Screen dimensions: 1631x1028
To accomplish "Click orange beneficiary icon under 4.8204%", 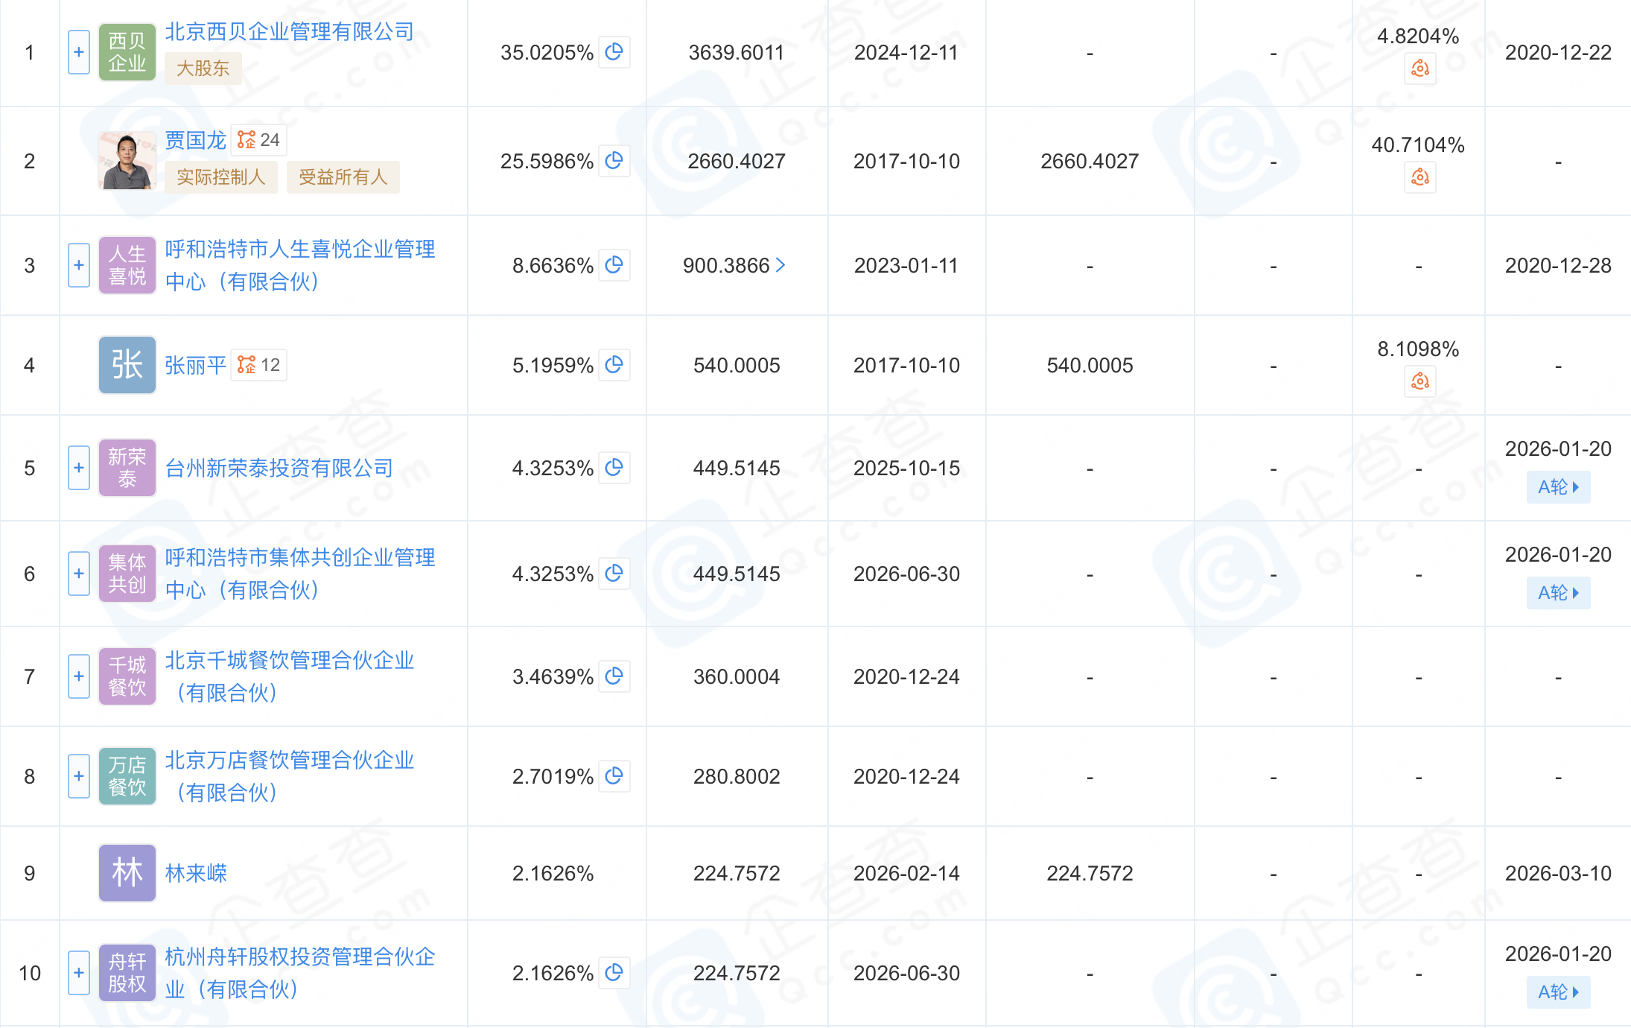I will pyautogui.click(x=1419, y=69).
